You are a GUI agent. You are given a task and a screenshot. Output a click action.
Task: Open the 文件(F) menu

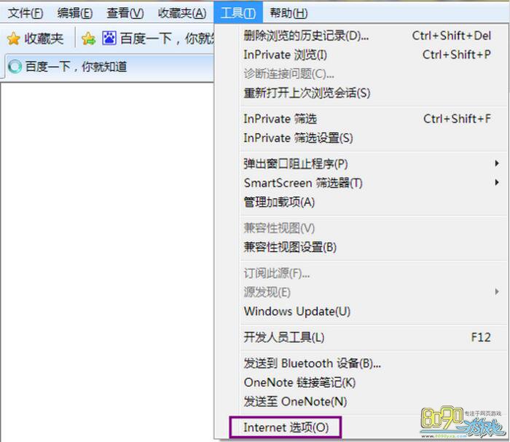pos(25,13)
